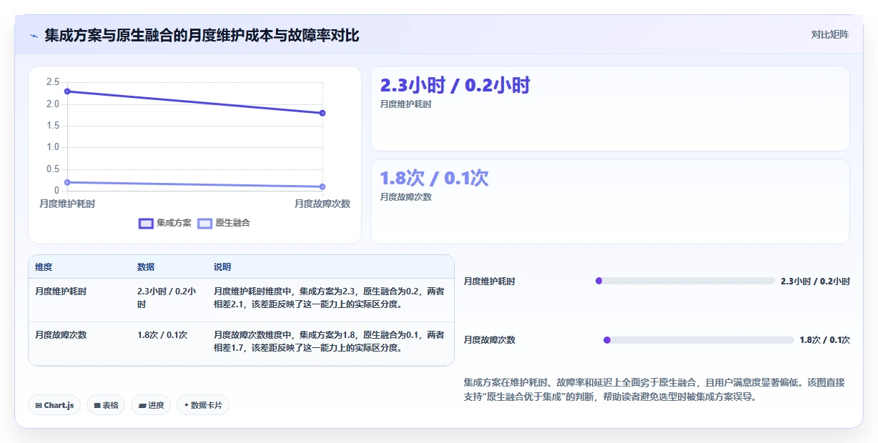Click the 月度故障次数 card caption

pos(406,197)
